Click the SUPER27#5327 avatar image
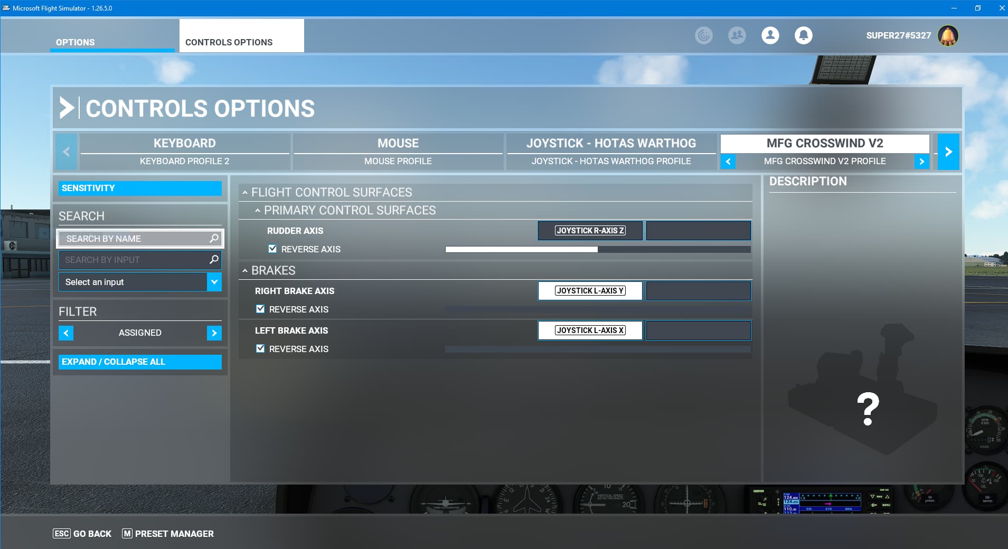The width and height of the screenshot is (1008, 549). 948,36
